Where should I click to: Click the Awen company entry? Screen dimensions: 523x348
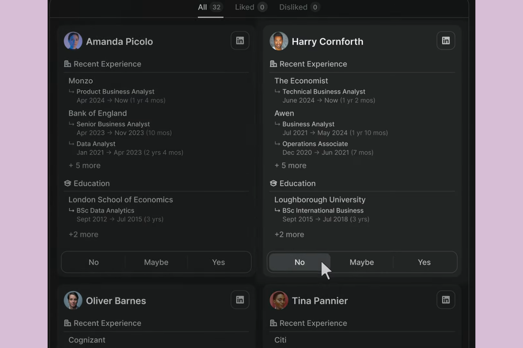point(284,113)
